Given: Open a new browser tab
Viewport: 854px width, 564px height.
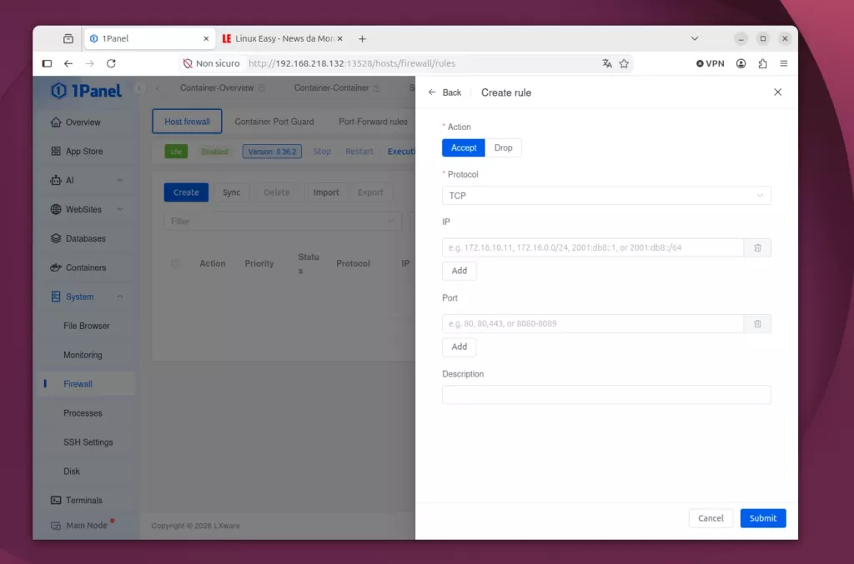Looking at the screenshot, I should (x=362, y=38).
